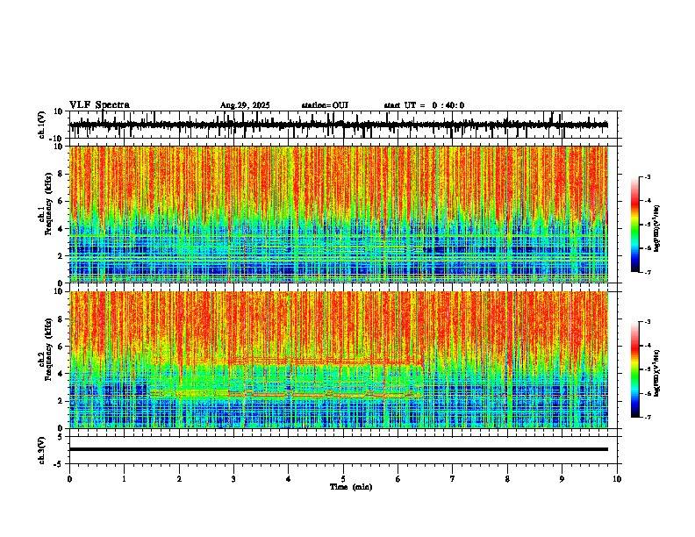Click the ch.2 color scale log(PSD) unit label
Image resolution: width=695 pixels, height=537 pixels.
coord(657,374)
